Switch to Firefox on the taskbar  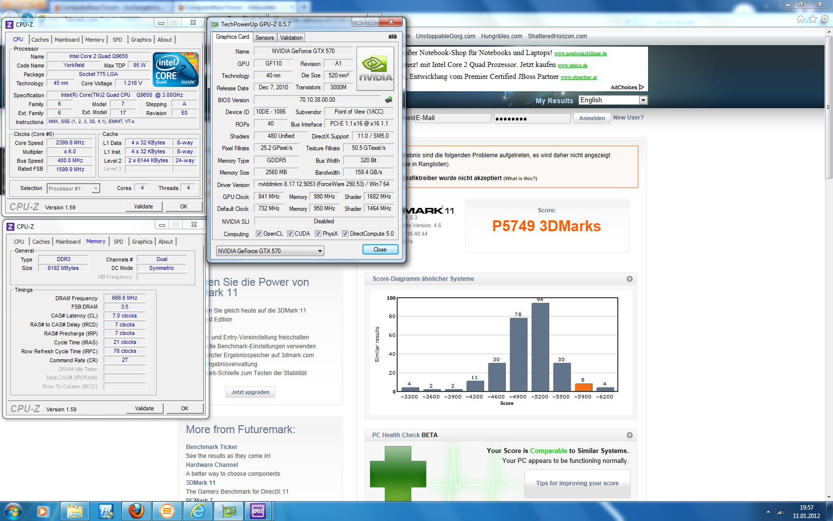click(136, 511)
